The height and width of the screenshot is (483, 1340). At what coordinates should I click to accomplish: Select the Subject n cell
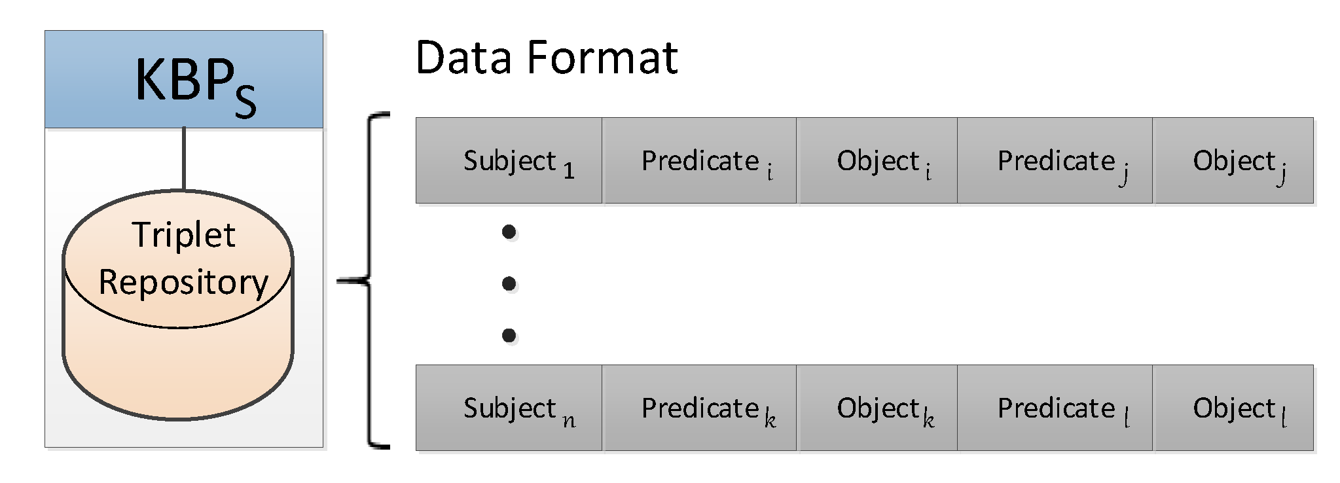(x=509, y=408)
